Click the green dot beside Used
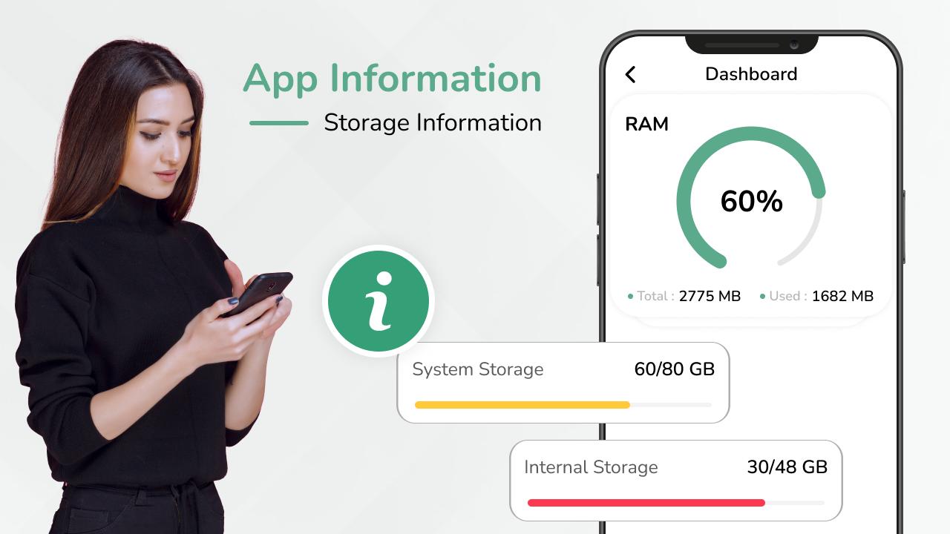This screenshot has height=534, width=950. point(762,297)
